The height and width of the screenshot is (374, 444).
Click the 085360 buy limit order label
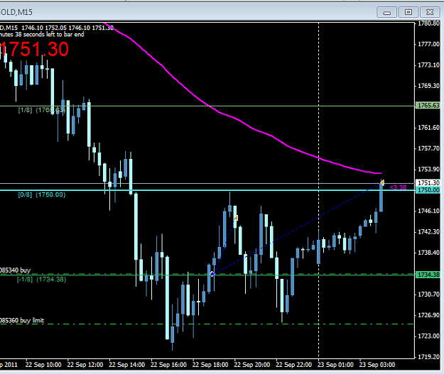[x=22, y=321]
